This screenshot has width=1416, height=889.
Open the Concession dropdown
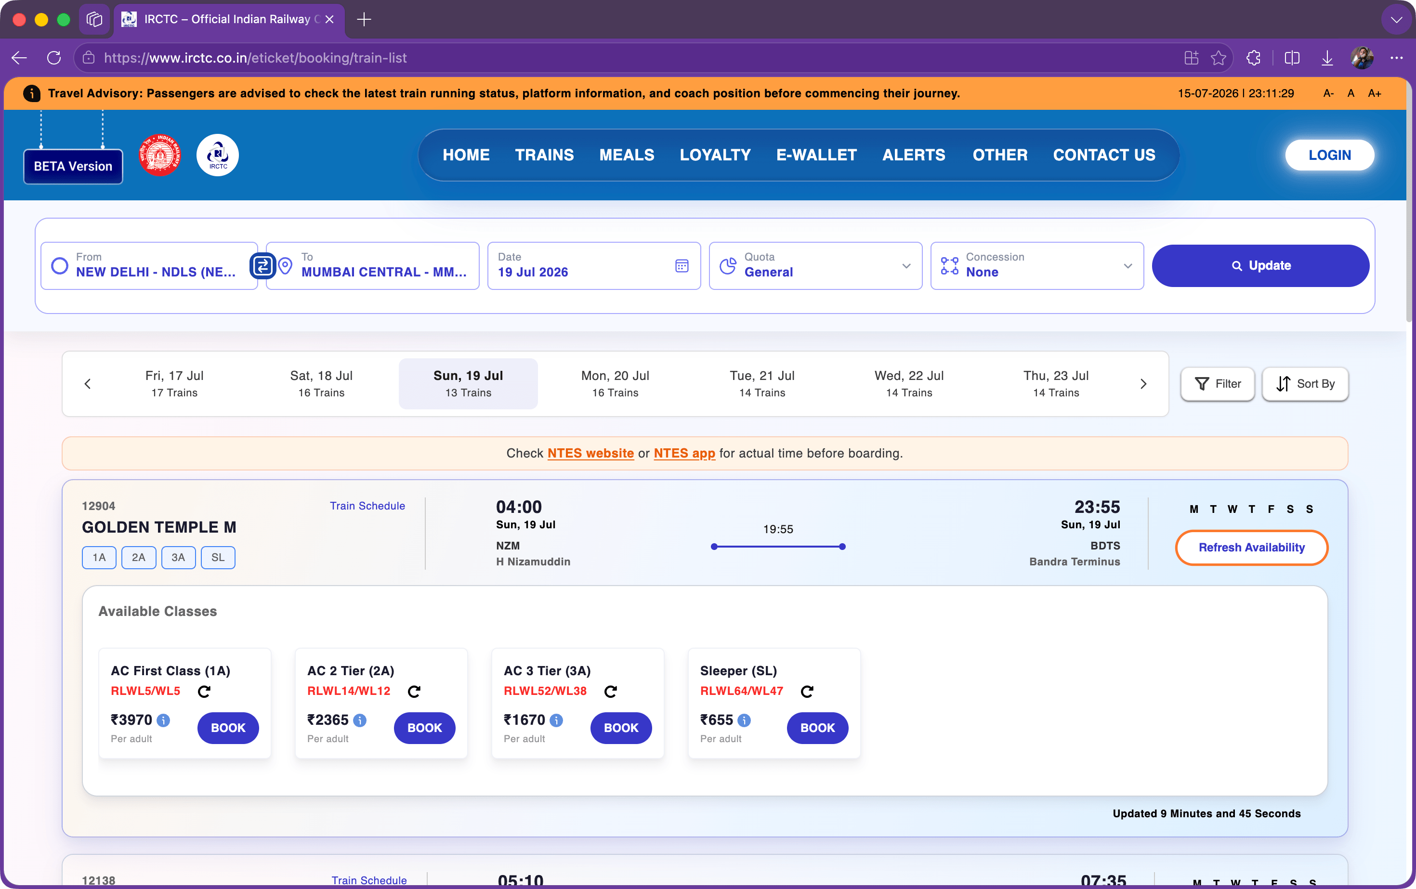(1036, 266)
